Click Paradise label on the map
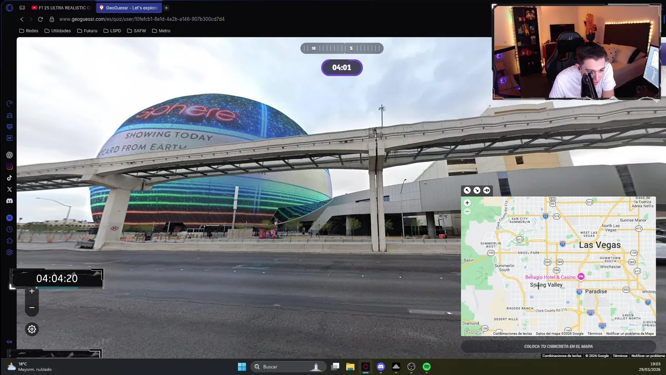 (x=596, y=292)
